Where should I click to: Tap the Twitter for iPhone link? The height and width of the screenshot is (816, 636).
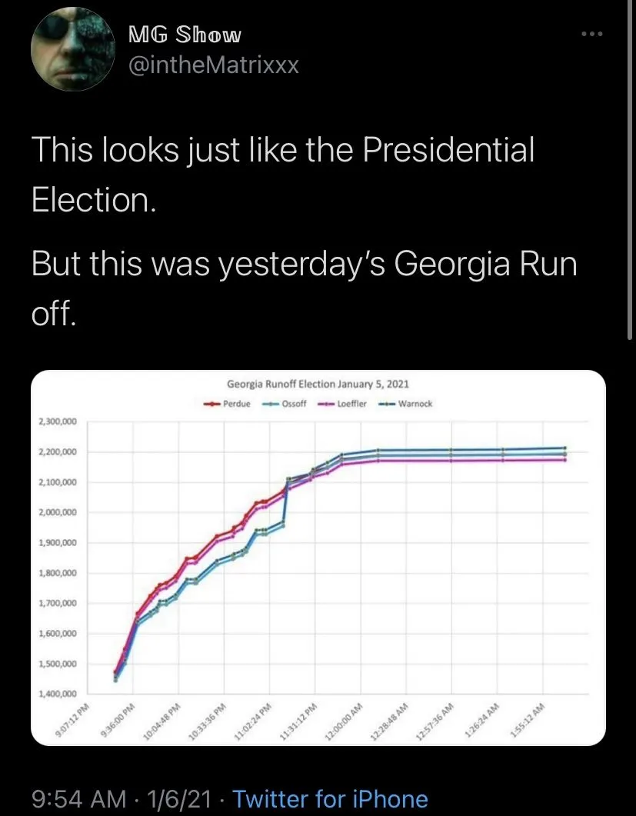click(330, 798)
